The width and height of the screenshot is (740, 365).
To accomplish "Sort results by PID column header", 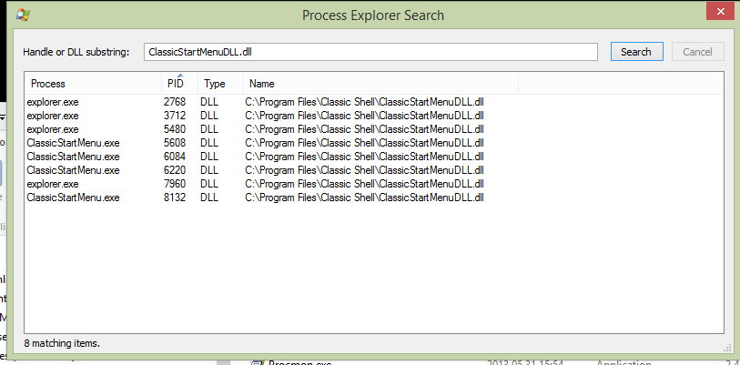I will [x=179, y=84].
